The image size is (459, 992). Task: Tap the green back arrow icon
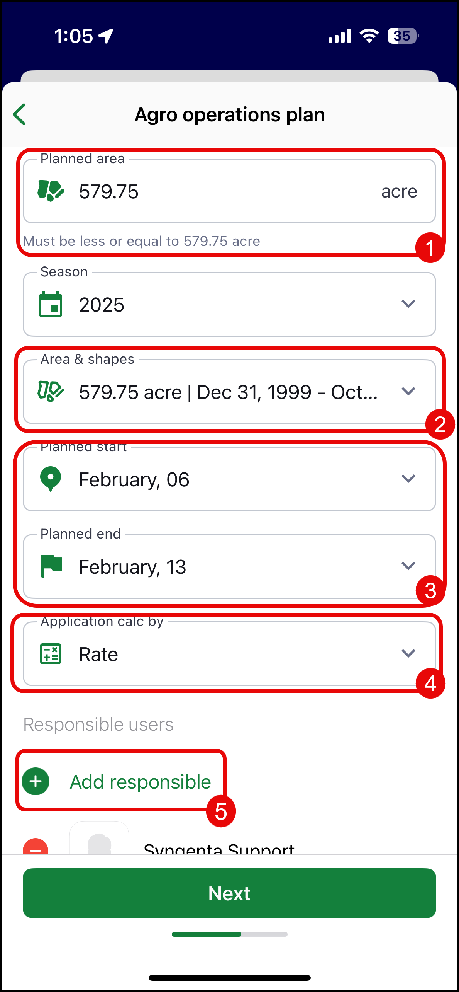20,114
